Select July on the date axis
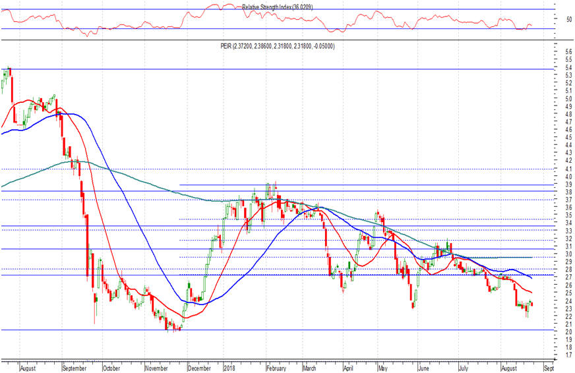Image resolution: width=575 pixels, height=373 pixels. click(464, 368)
